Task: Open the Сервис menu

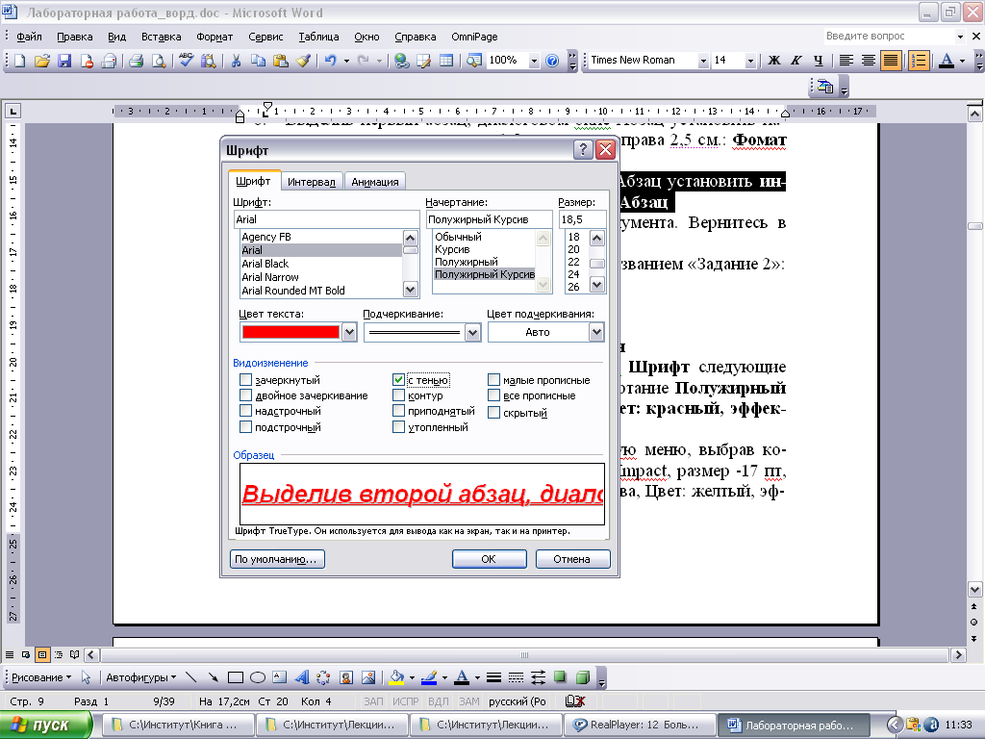Action: (265, 37)
